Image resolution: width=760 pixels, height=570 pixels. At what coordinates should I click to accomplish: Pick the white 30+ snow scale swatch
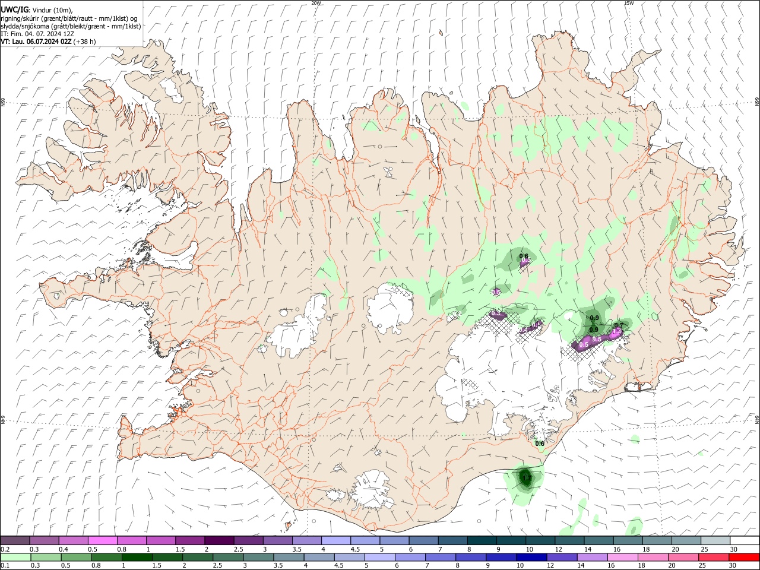[x=745, y=540]
